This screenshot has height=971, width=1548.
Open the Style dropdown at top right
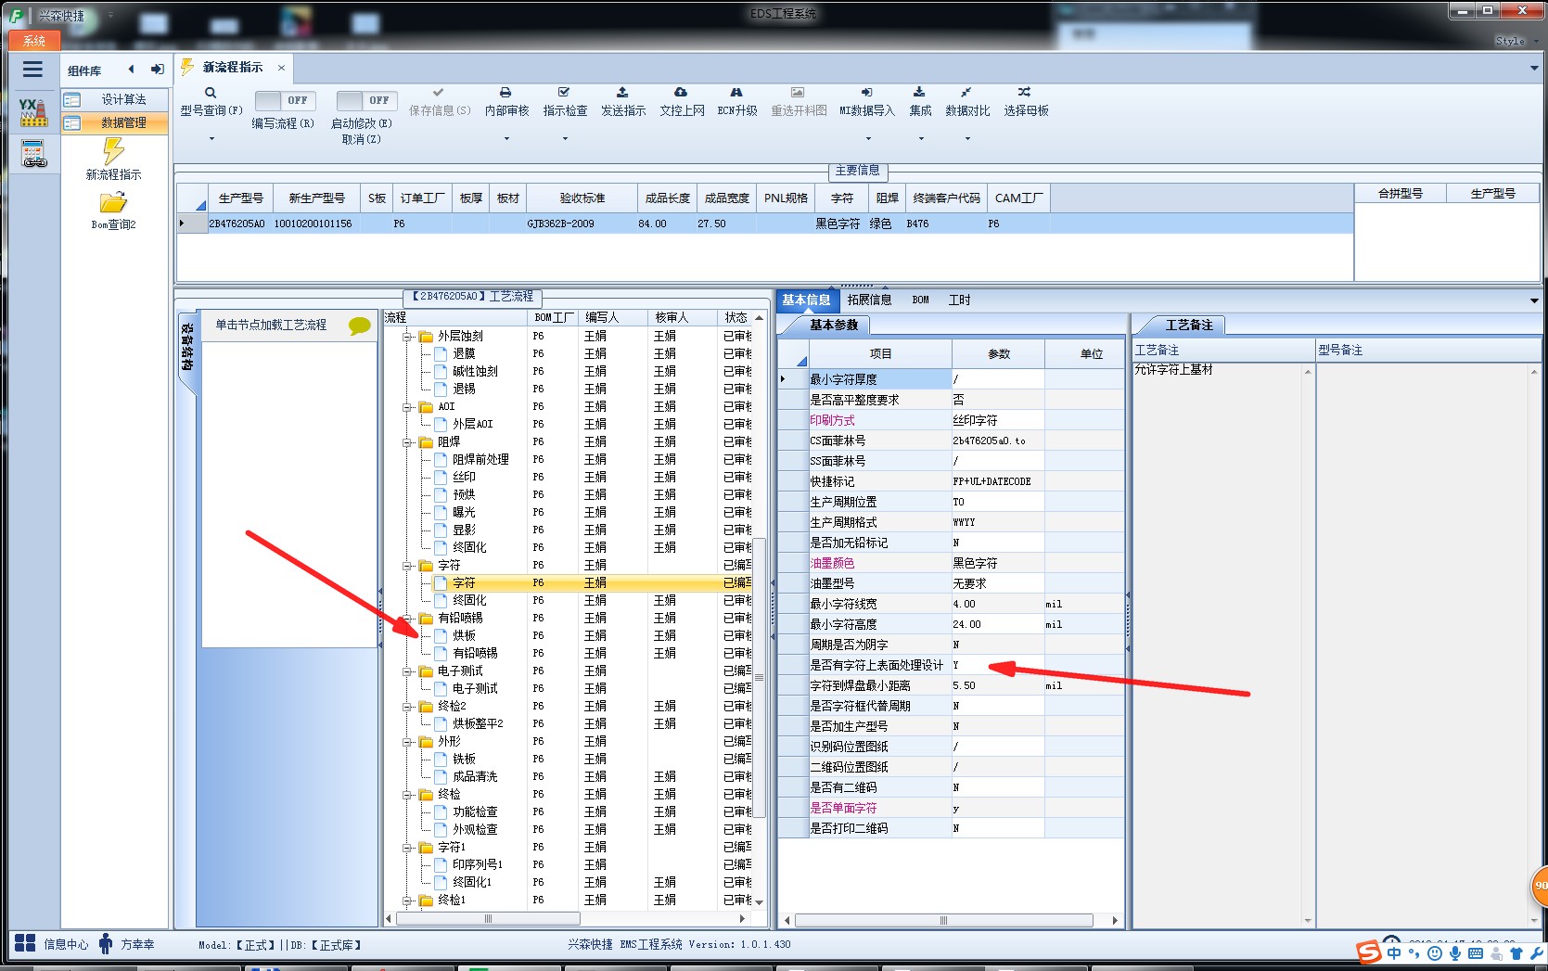pos(1516,41)
